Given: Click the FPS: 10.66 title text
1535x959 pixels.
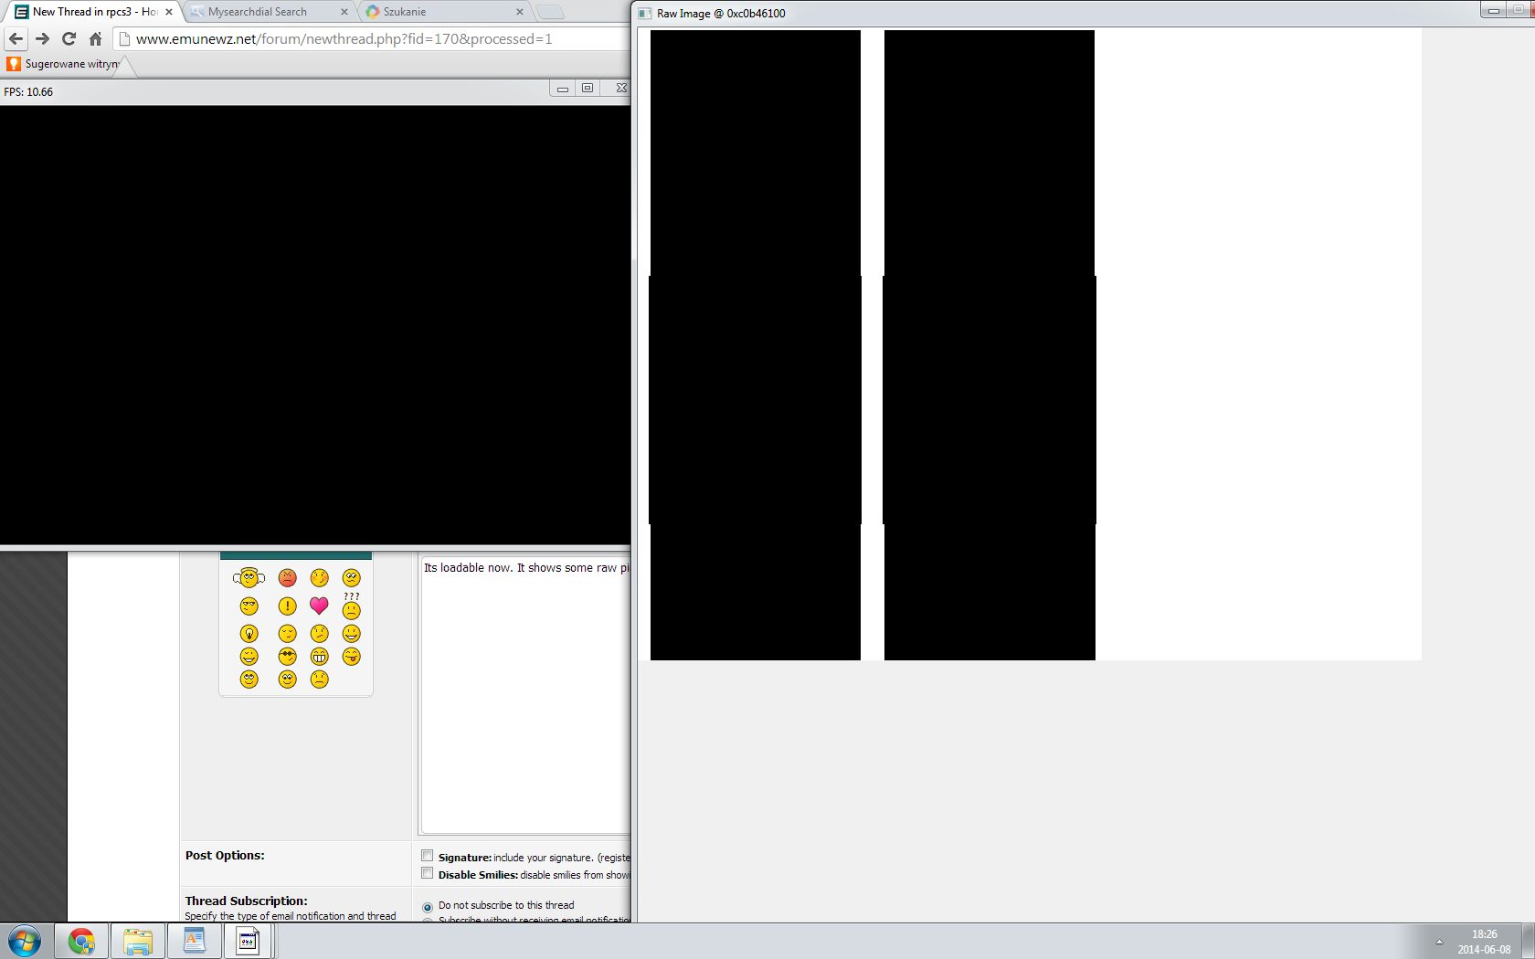Looking at the screenshot, I should pos(28,92).
